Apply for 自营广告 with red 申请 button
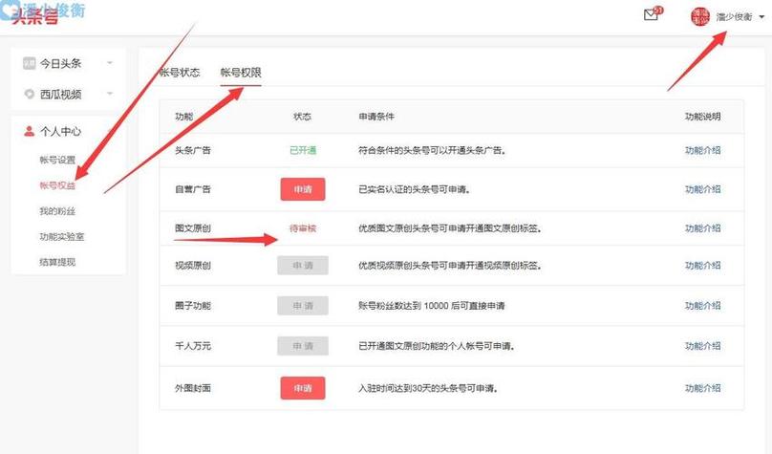The height and width of the screenshot is (454, 772). pos(303,189)
